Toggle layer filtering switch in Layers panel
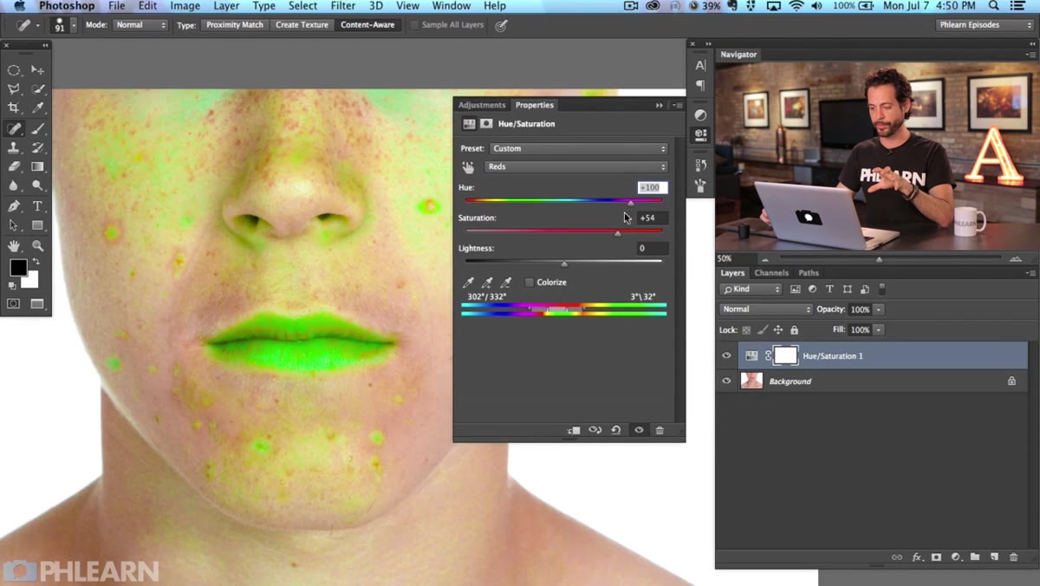This screenshot has width=1040, height=586. click(x=882, y=289)
